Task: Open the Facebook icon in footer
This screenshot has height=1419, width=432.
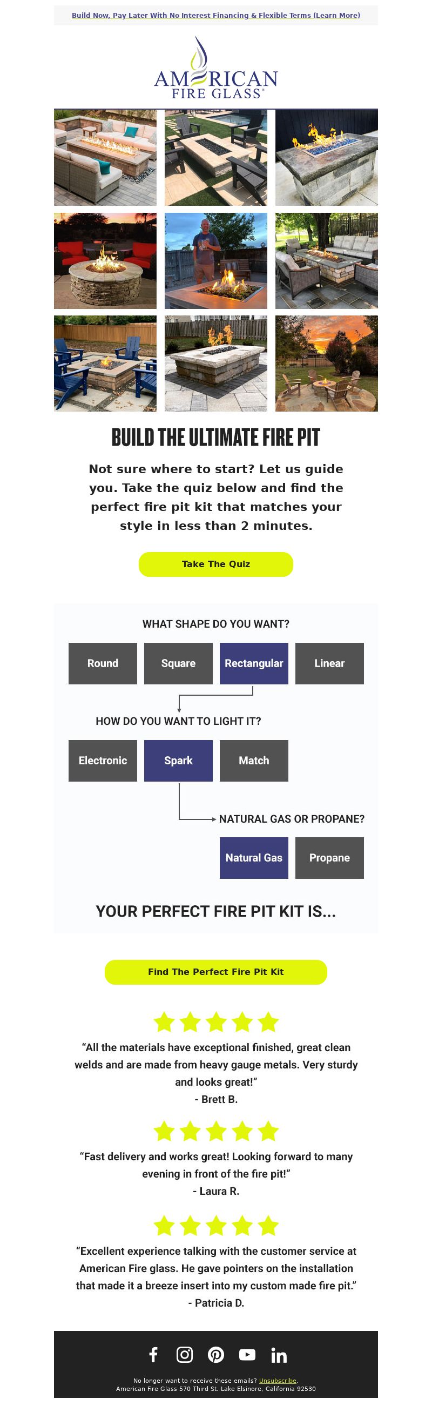Action: click(x=153, y=1355)
